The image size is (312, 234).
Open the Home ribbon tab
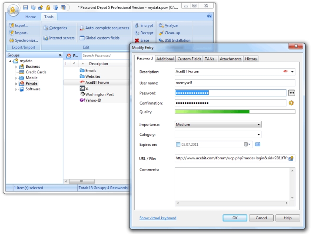point(30,17)
